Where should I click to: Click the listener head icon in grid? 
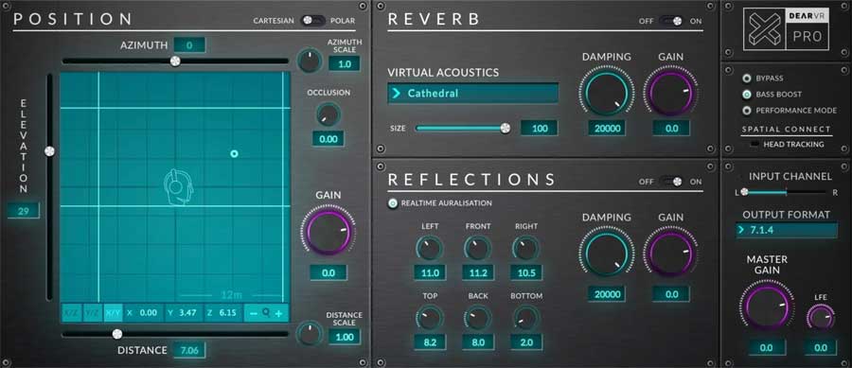tap(178, 186)
